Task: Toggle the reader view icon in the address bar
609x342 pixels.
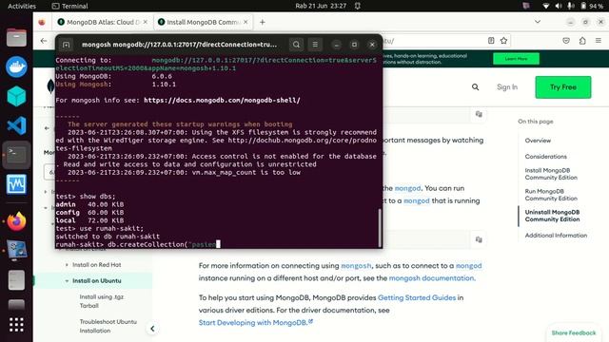Action: (491, 41)
